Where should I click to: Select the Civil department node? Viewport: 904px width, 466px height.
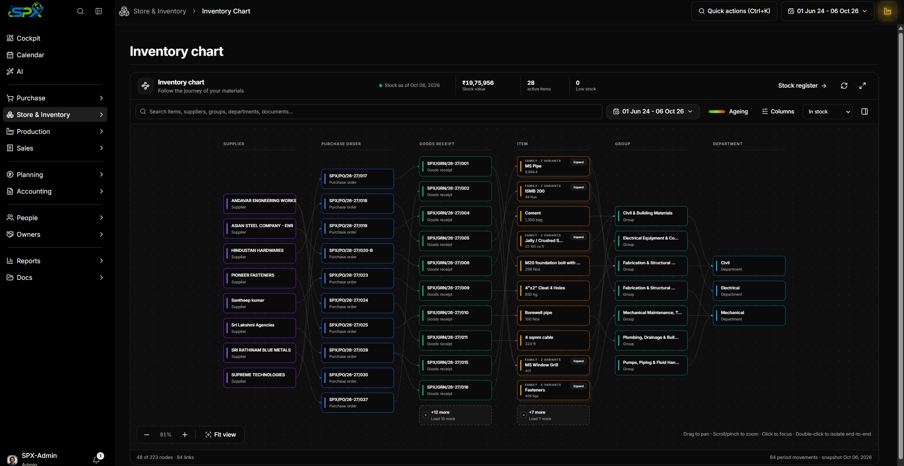[x=749, y=266]
